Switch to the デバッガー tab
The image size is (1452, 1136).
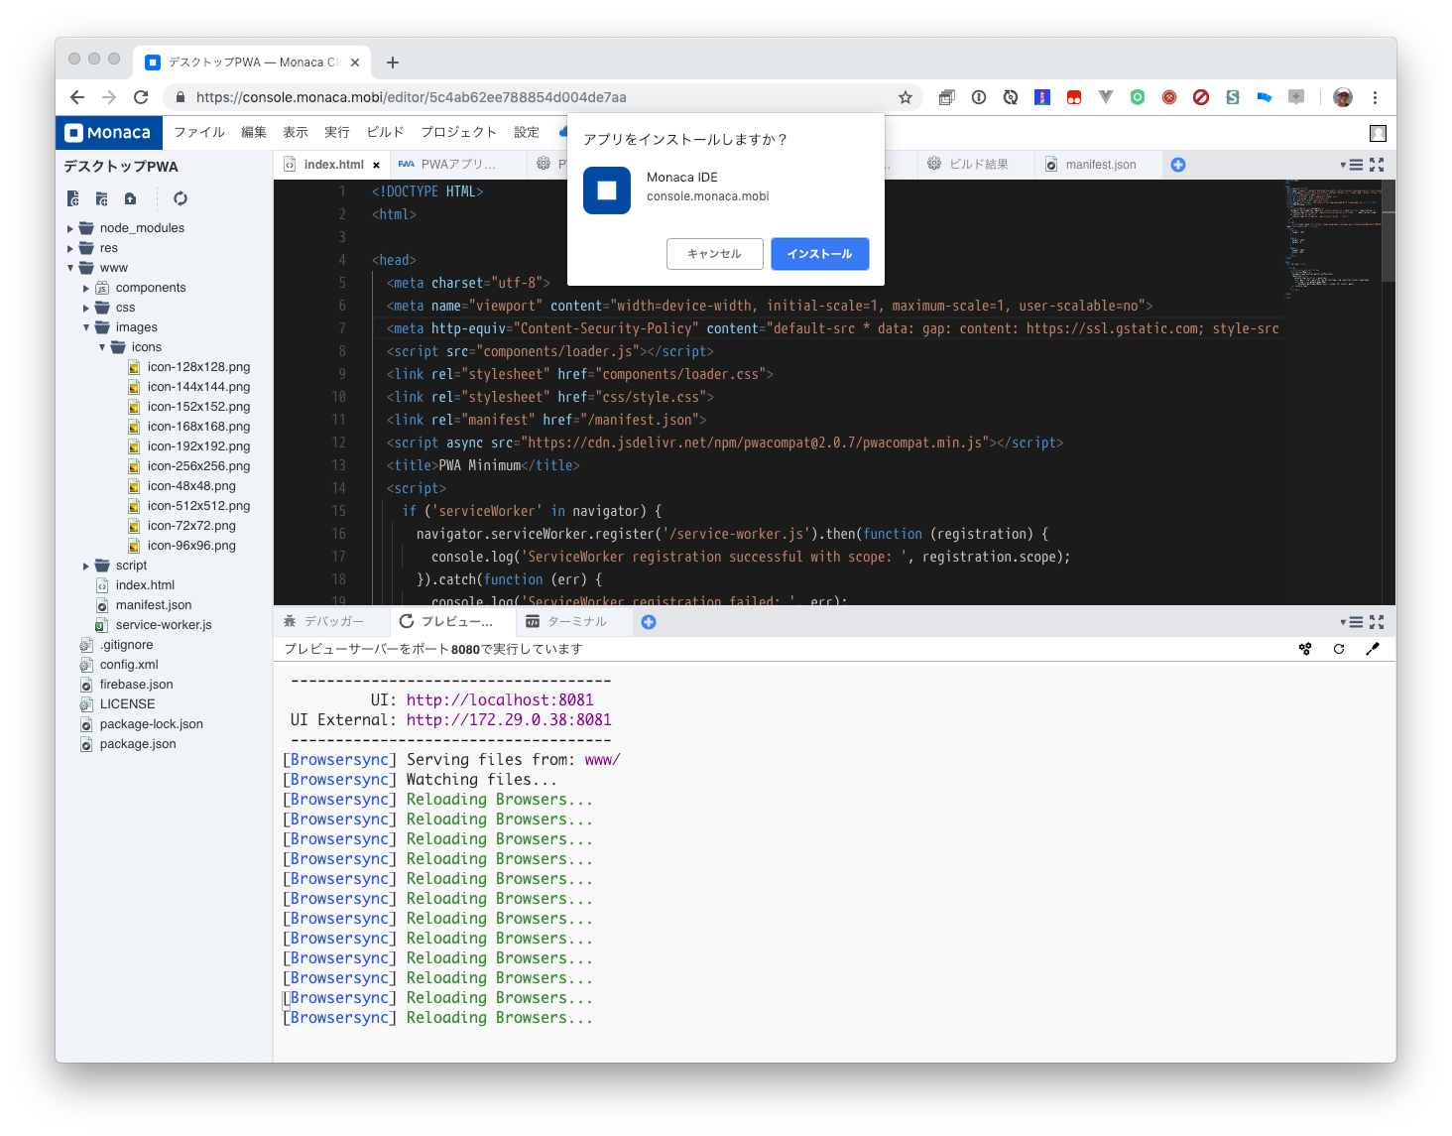333,622
